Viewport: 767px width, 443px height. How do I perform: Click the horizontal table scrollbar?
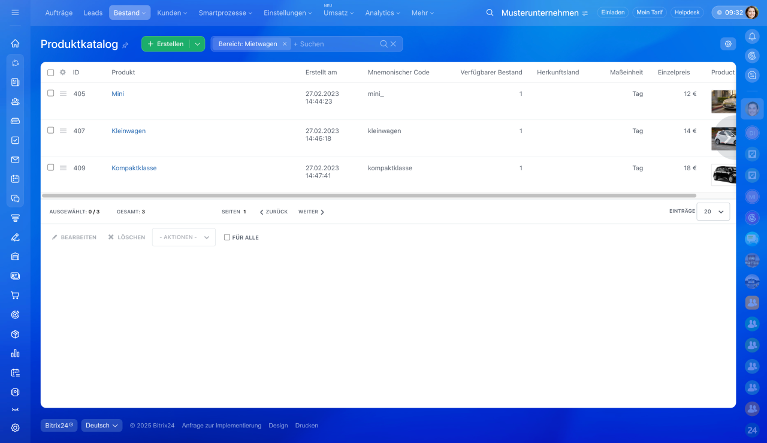(x=369, y=195)
